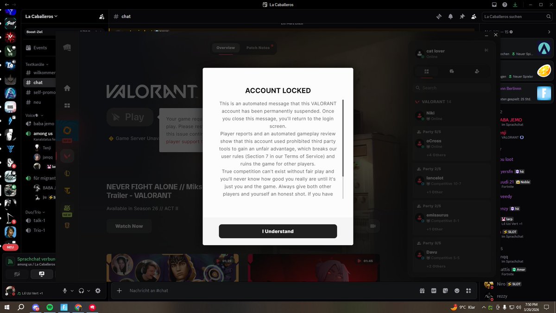The width and height of the screenshot is (556, 313).
Task: Open Discord user settings gear
Action: pyautogui.click(x=98, y=291)
